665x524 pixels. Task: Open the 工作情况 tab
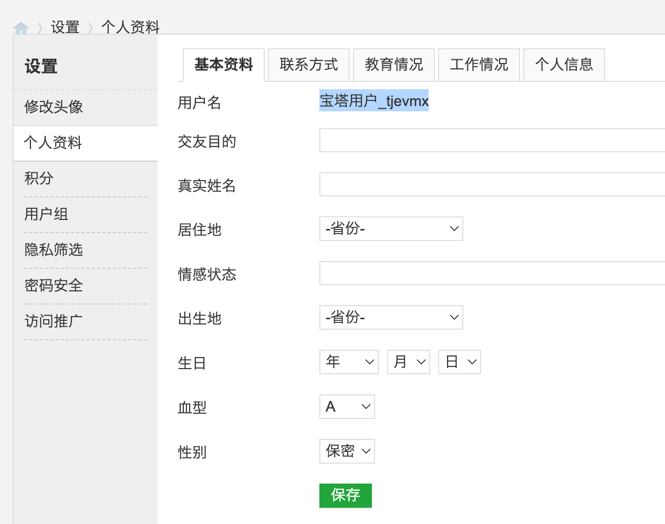click(x=479, y=65)
